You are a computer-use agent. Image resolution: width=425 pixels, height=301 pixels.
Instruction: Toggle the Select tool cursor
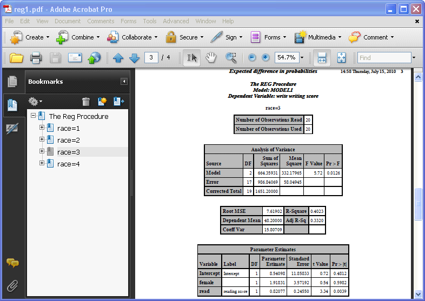(x=191, y=57)
